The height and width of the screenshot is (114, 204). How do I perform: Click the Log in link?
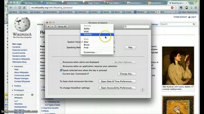(193, 17)
